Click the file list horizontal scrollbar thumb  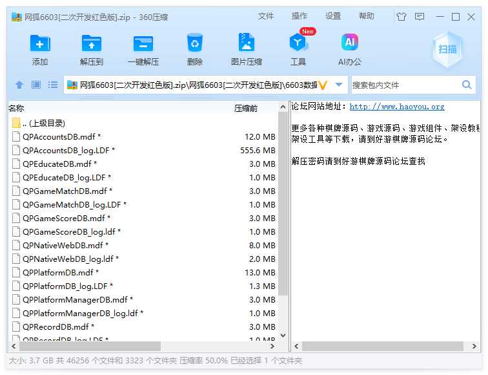click(x=90, y=346)
